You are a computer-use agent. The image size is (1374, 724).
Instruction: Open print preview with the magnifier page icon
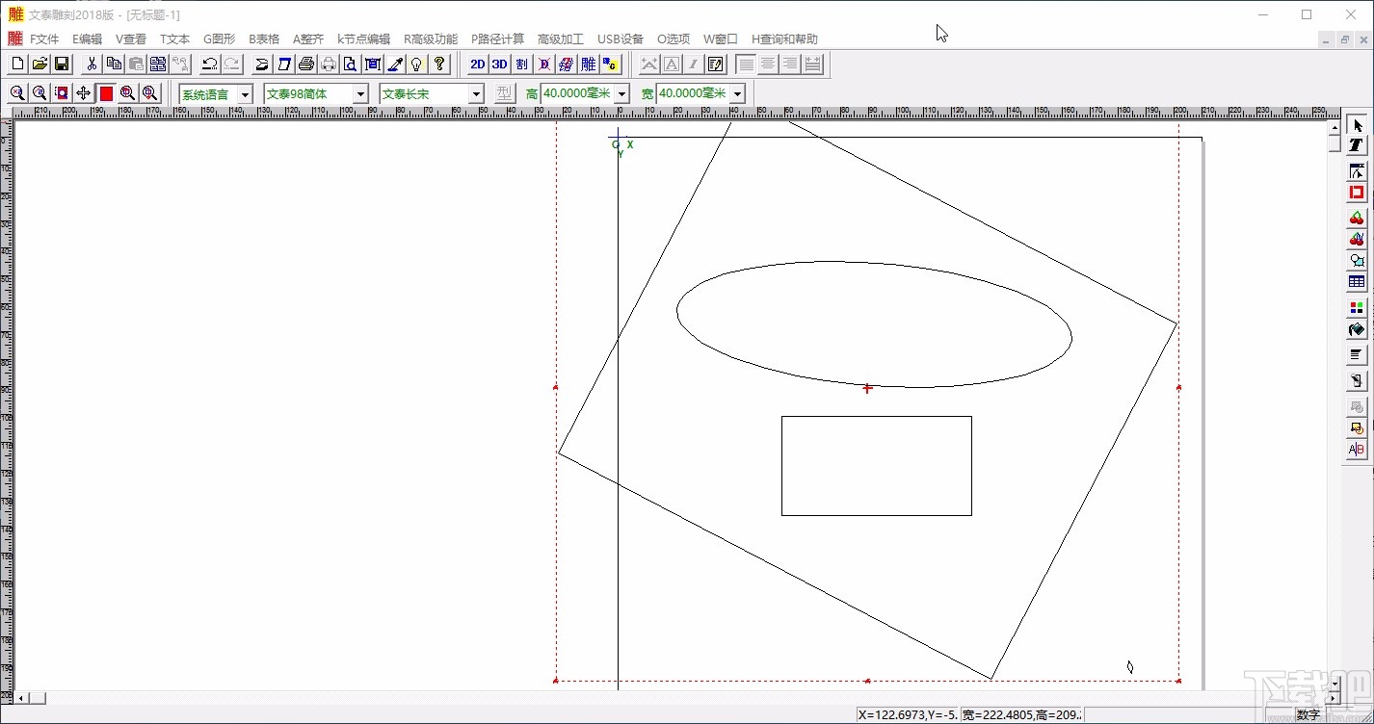click(x=351, y=65)
